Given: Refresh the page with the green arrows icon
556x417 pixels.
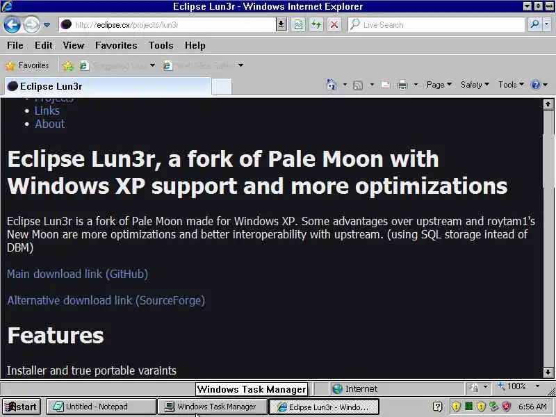Looking at the screenshot, I should tap(316, 25).
